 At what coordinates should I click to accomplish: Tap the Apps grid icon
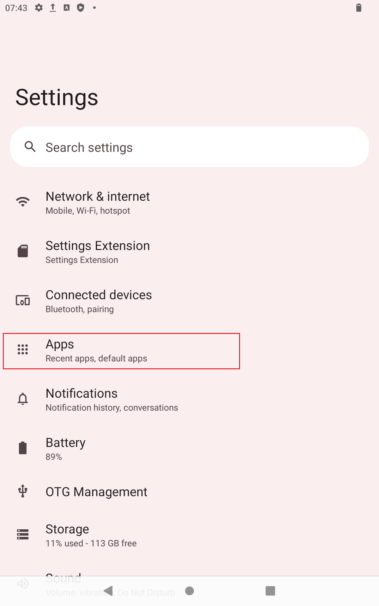point(23,349)
